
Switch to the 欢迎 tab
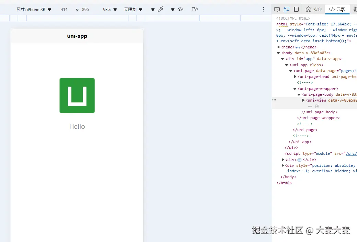[x=313, y=9]
